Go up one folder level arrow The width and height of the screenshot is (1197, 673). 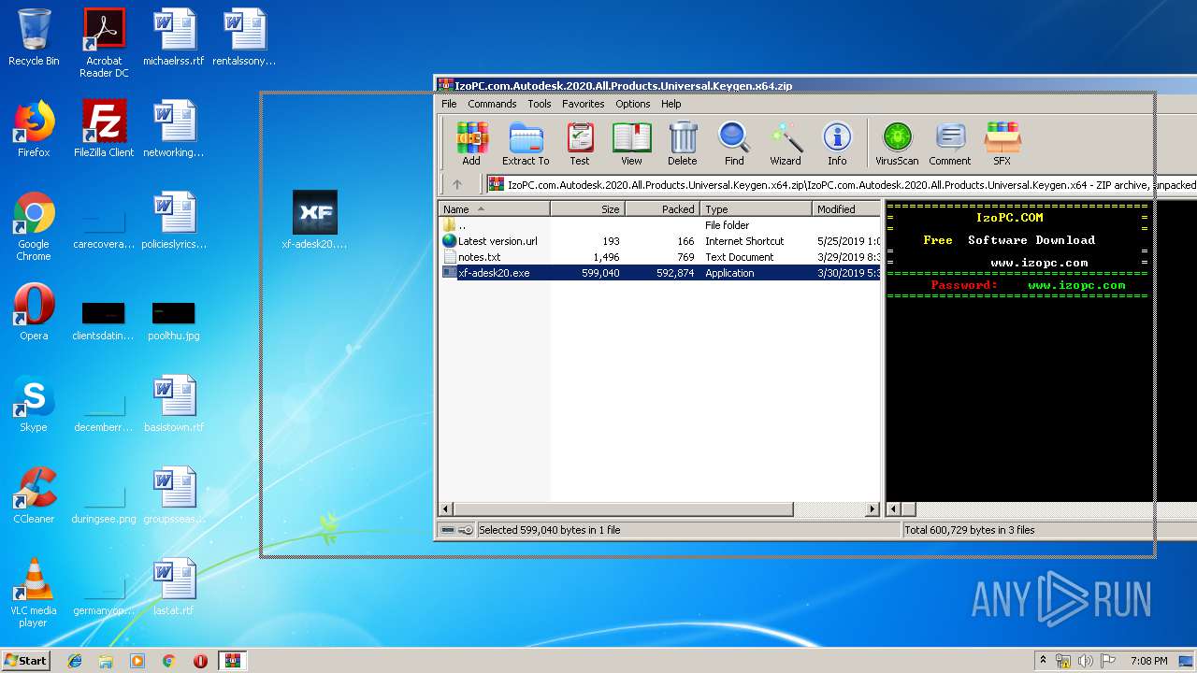pos(457,184)
